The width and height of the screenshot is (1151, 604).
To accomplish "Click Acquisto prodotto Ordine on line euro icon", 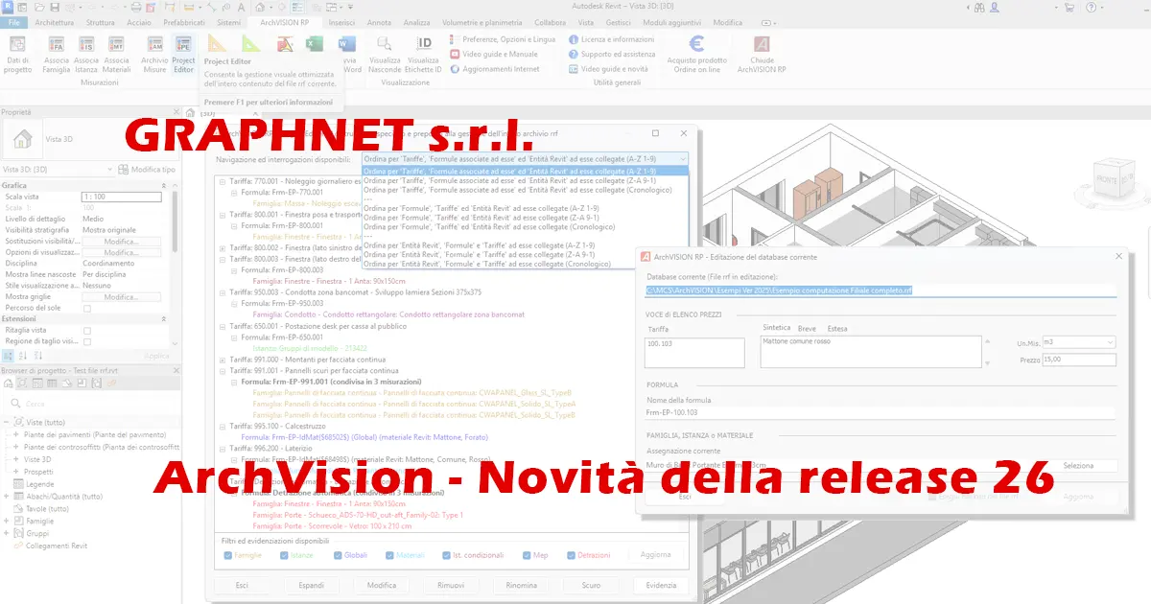I will tap(696, 44).
